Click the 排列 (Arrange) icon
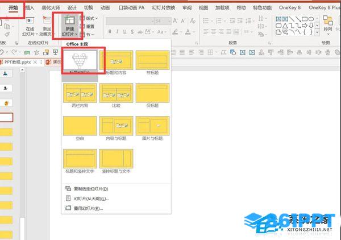The image size is (341, 240). tap(327, 20)
